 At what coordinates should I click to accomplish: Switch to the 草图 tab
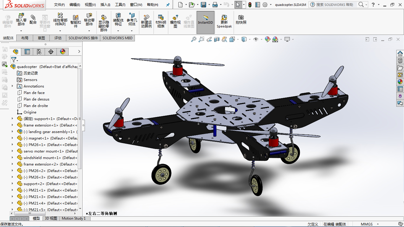41,38
